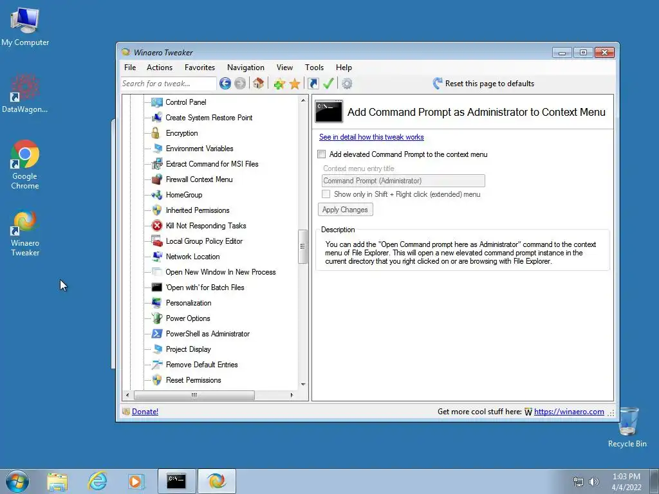659x494 pixels.
Task: Click the Back navigation arrow in toolbar
Action: point(225,84)
